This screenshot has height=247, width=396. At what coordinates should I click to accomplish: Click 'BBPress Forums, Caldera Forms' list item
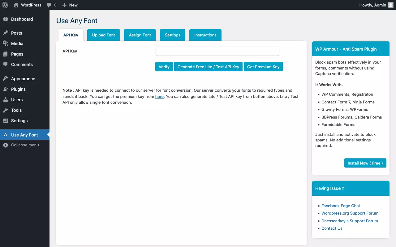tap(352, 117)
